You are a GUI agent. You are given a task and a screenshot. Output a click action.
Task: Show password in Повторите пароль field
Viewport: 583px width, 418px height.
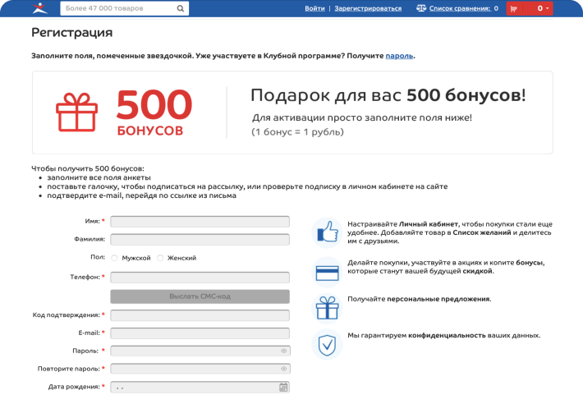coord(283,369)
